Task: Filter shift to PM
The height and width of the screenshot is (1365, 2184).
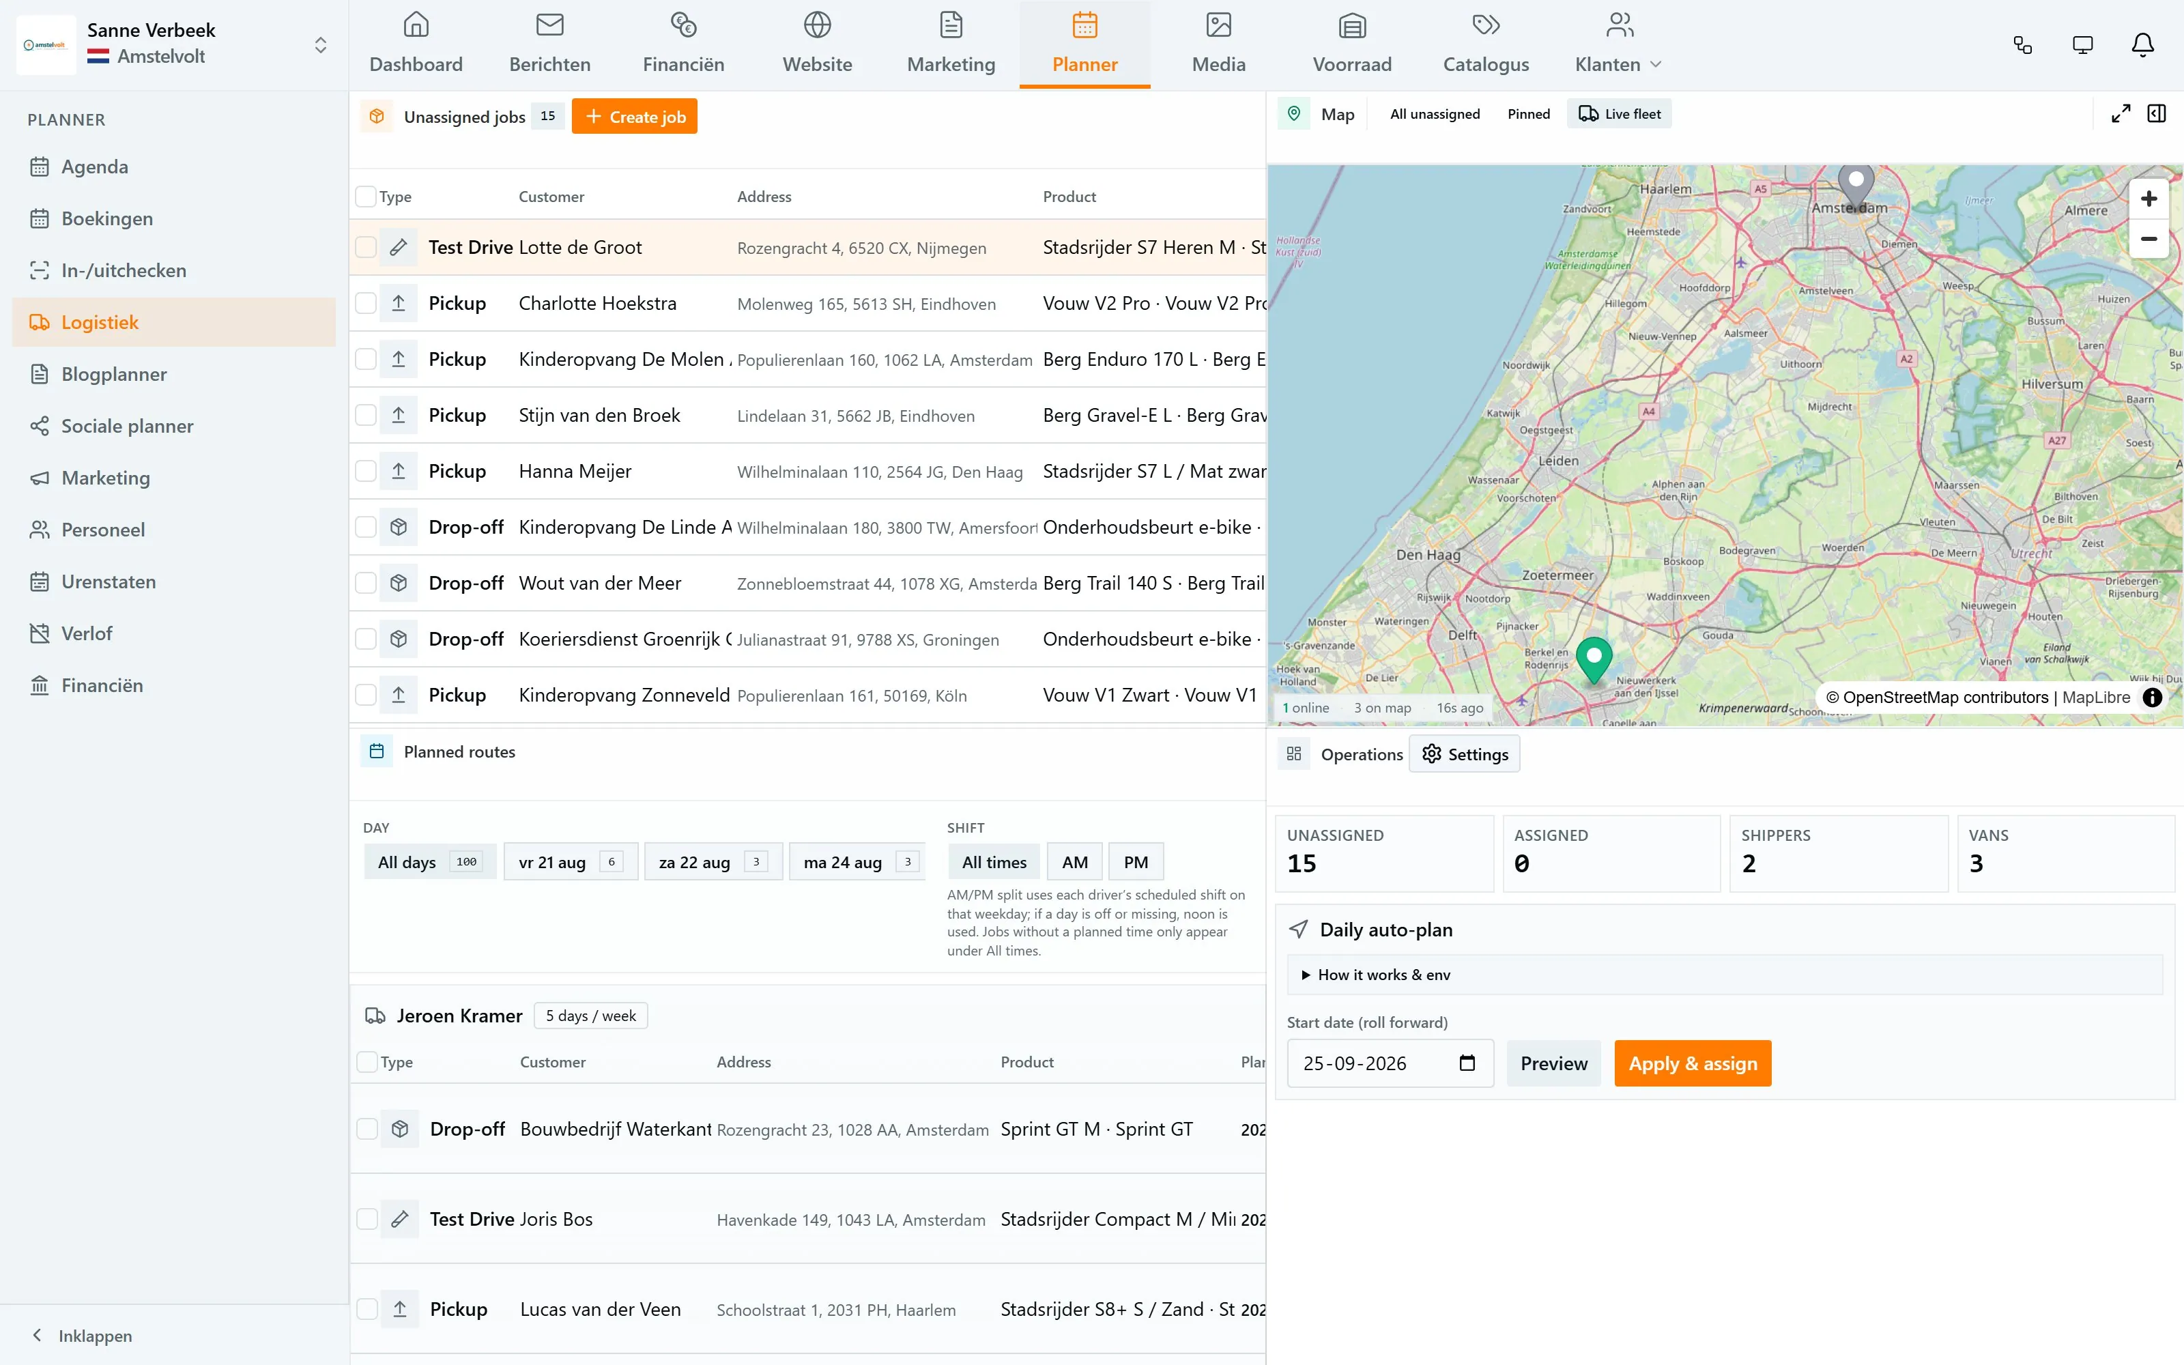Action: 1135,862
